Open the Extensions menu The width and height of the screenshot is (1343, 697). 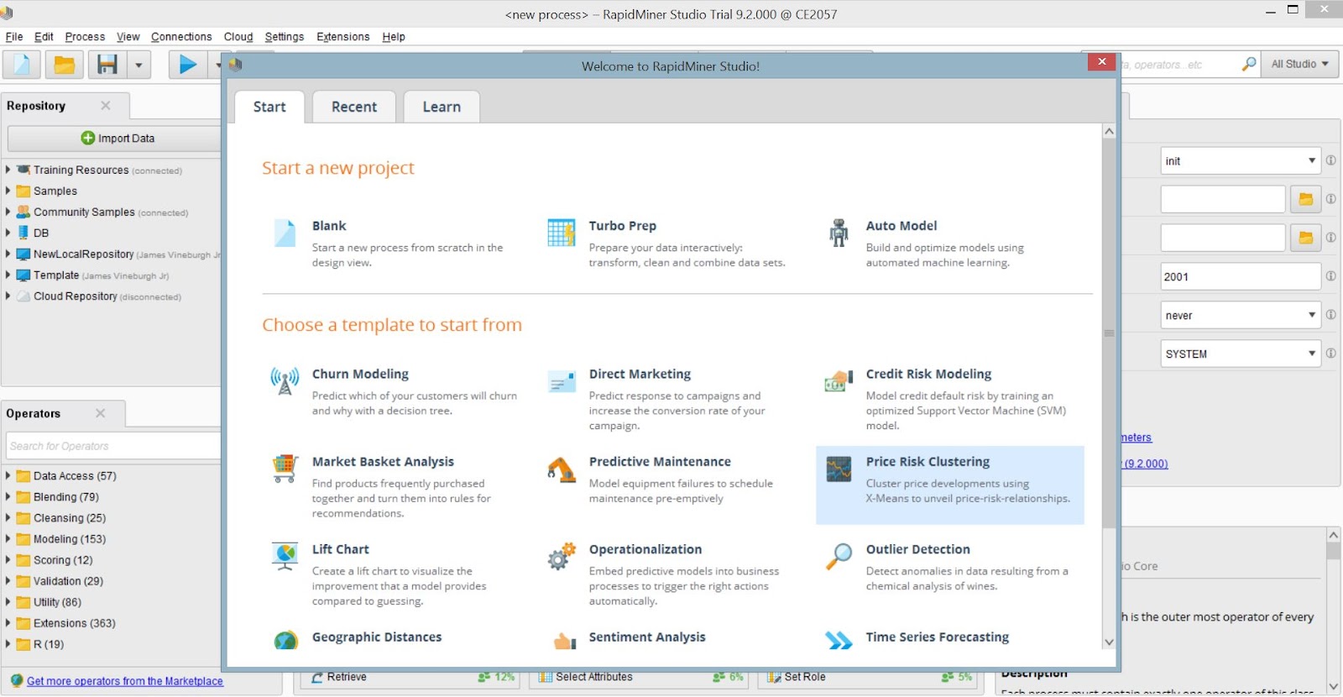[x=342, y=36]
